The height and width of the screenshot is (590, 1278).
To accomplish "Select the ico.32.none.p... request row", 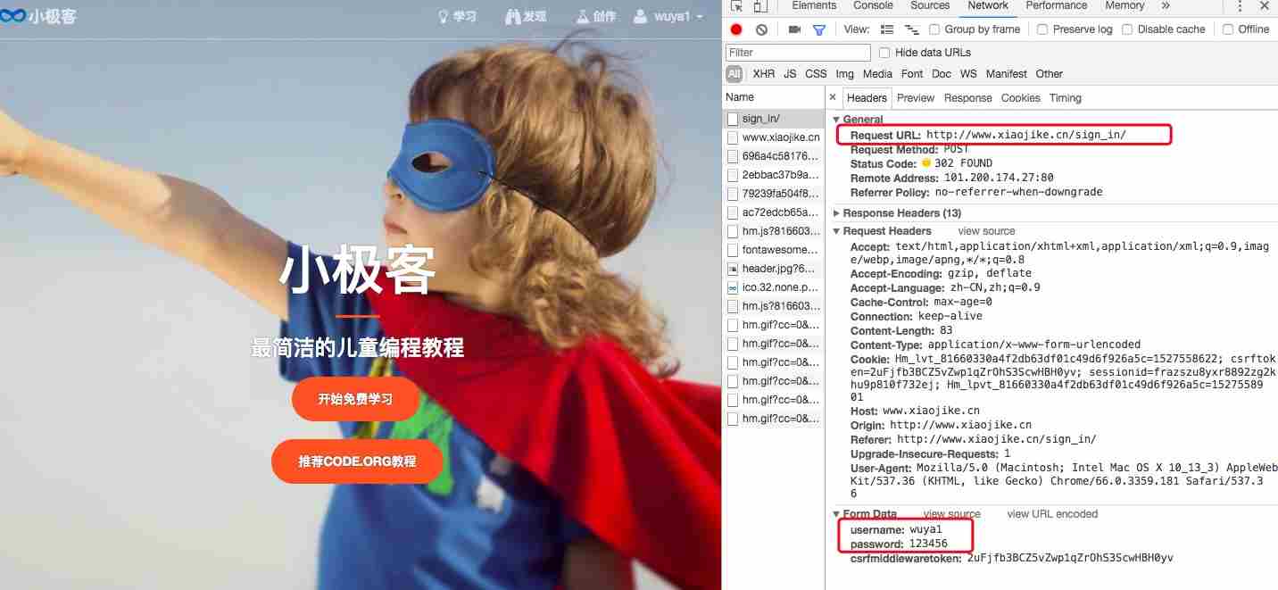I will (773, 287).
